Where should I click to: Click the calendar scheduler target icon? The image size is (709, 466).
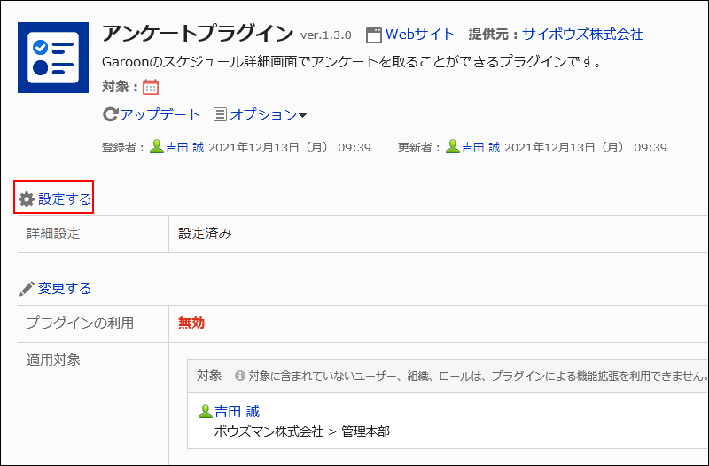151,87
